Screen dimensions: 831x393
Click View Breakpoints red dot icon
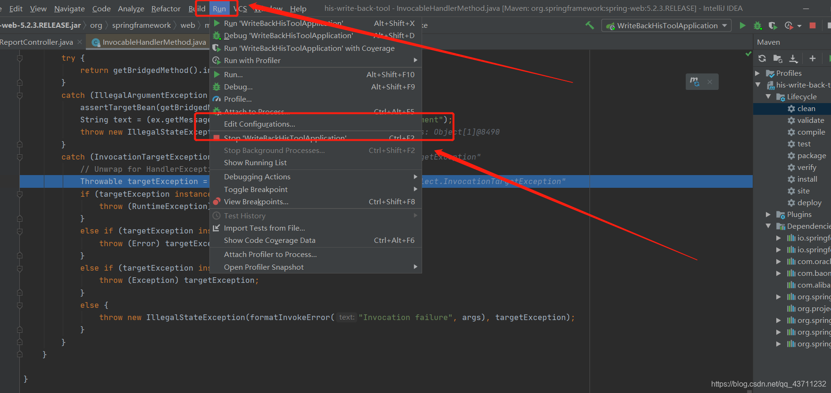[216, 201]
